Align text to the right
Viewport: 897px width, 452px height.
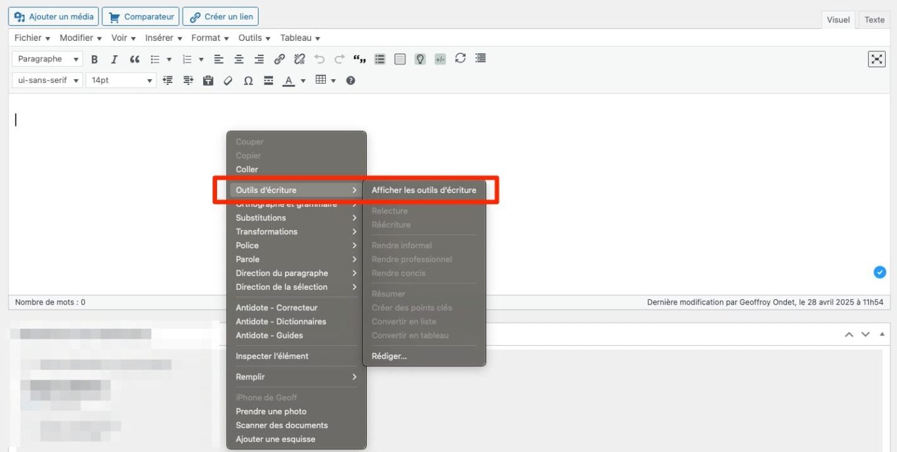coord(259,59)
